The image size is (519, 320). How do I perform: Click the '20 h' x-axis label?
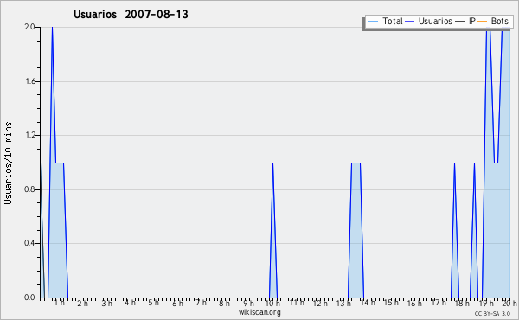tap(509, 303)
